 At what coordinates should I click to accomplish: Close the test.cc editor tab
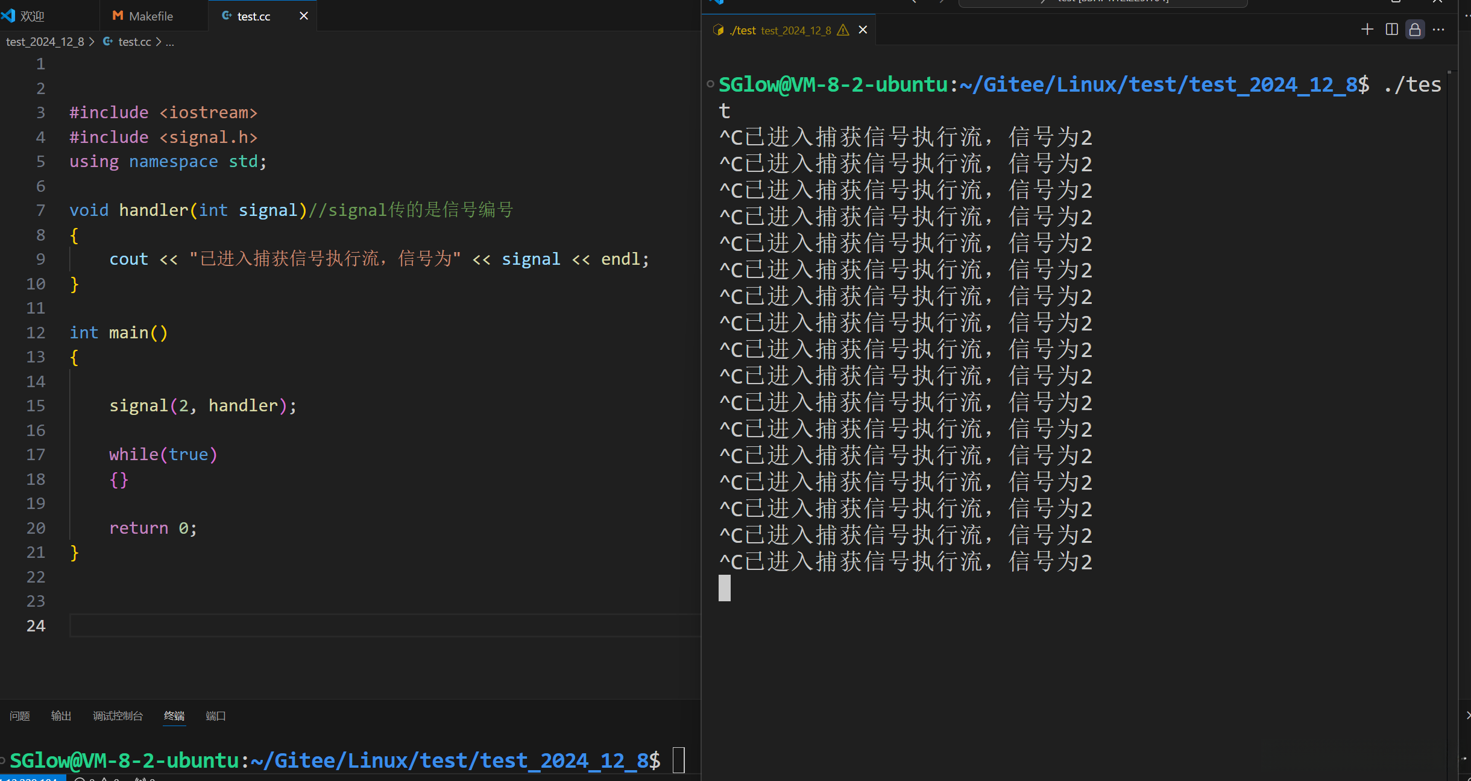click(304, 16)
